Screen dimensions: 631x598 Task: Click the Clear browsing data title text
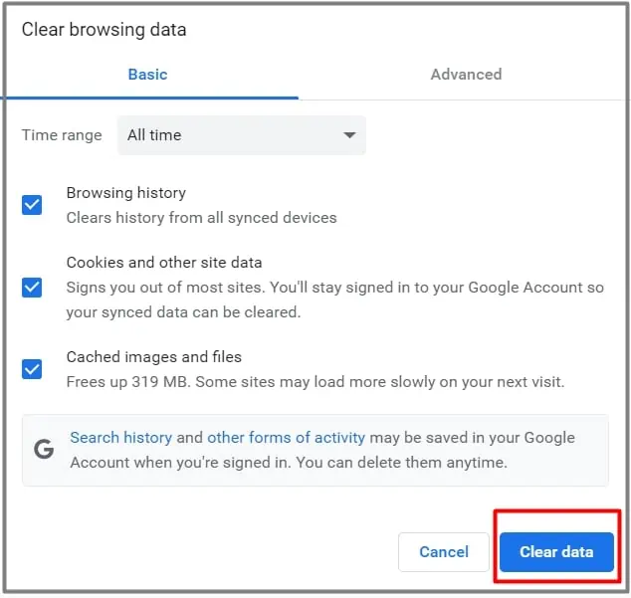pos(104,30)
